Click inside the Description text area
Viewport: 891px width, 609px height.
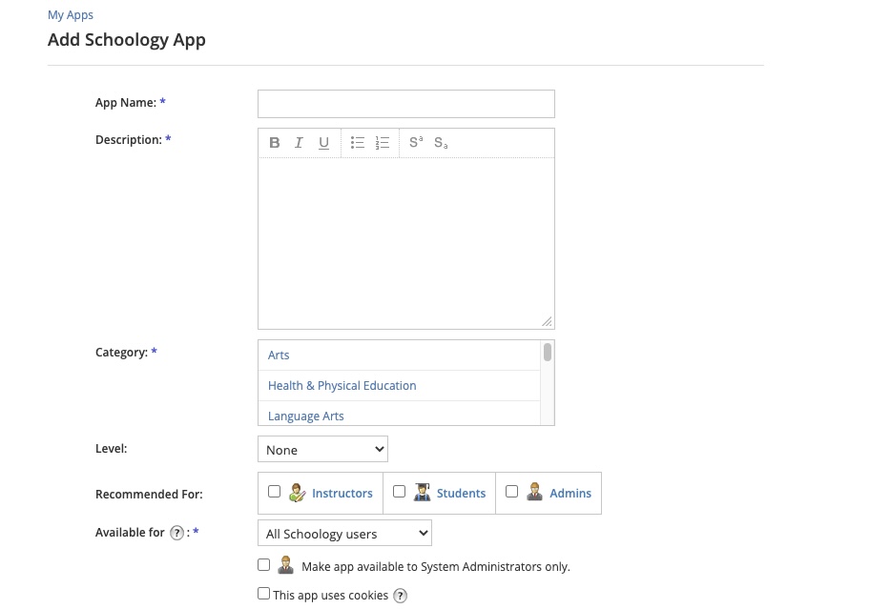406,243
